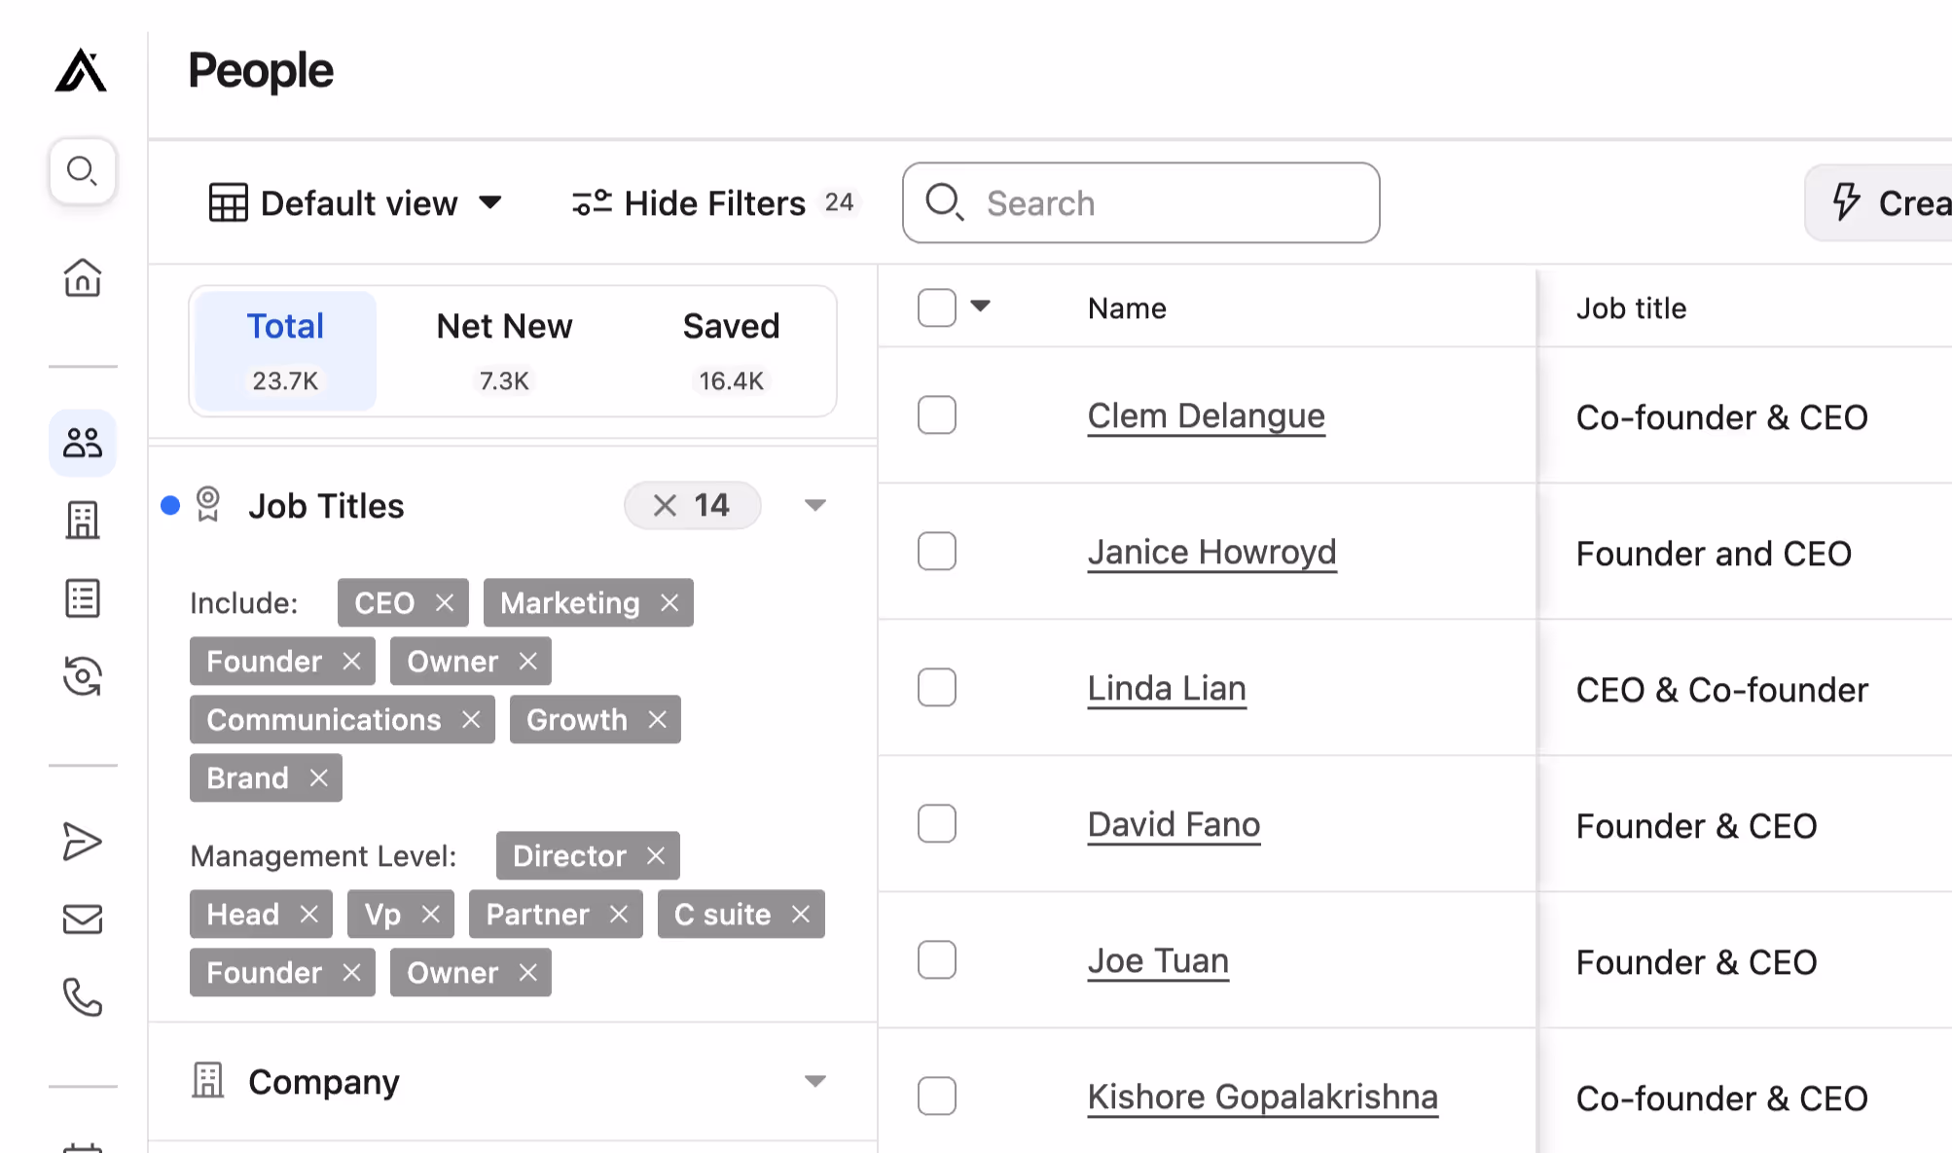Click inside the Search input field
Viewport: 1952px width, 1153px height.
pos(1139,202)
